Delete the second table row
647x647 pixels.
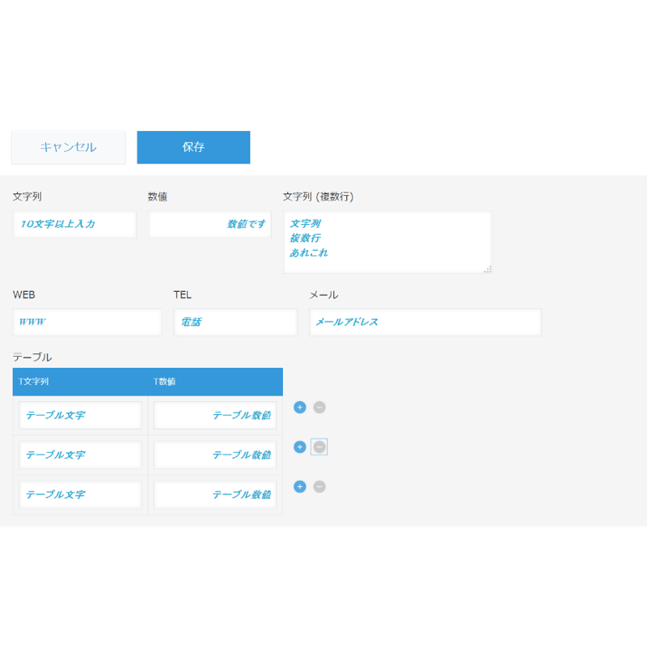(319, 447)
